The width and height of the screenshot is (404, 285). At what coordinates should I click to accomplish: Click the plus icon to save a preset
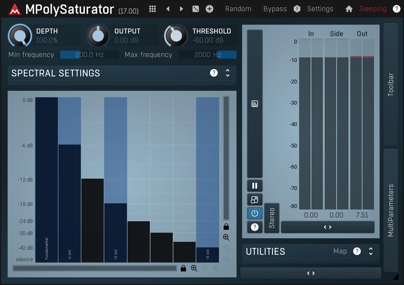209,9
